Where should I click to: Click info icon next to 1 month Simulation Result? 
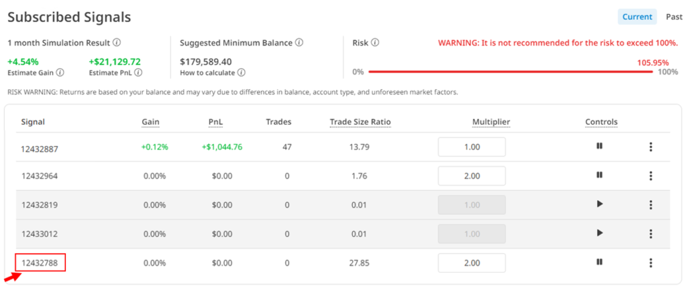117,42
